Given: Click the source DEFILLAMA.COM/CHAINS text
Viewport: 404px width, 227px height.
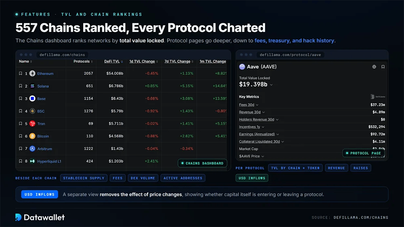Looking at the screenshot, I should click(x=361, y=217).
